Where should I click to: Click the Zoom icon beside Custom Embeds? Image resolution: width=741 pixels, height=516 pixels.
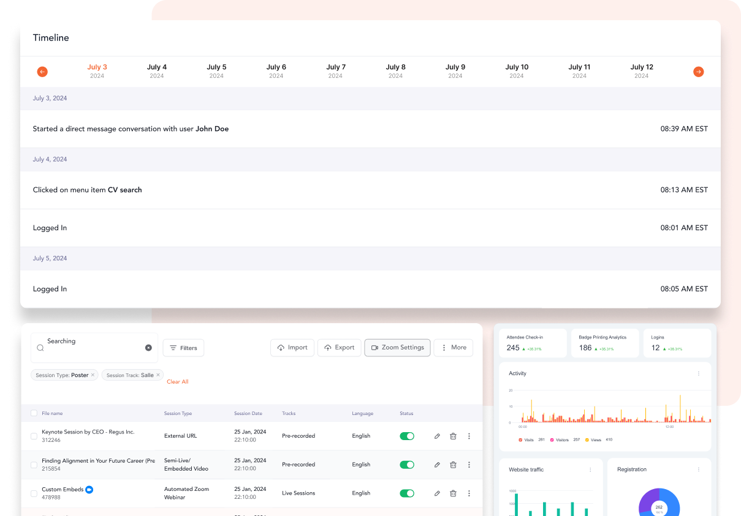[x=89, y=490]
